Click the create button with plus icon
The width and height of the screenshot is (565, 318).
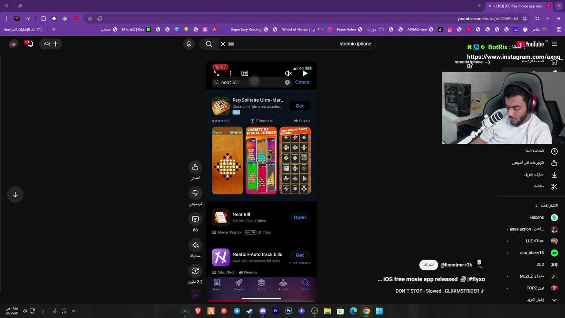(51, 44)
